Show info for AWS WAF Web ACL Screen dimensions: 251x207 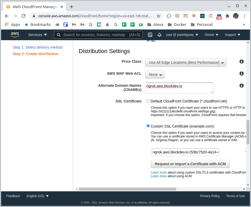coord(242,73)
